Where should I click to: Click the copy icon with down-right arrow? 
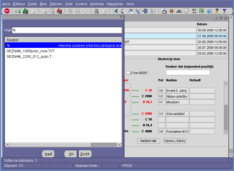(x=123, y=11)
